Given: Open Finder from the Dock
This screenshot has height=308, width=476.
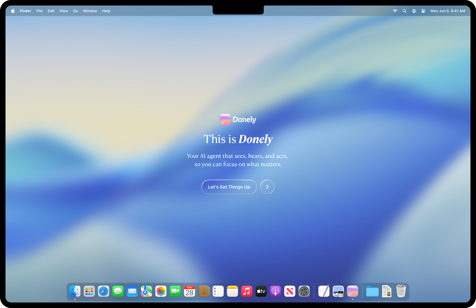Looking at the screenshot, I should 75,291.
